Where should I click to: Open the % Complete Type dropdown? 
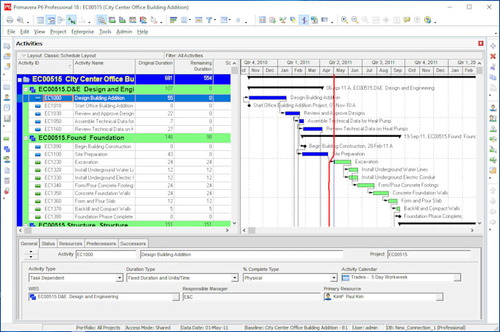tap(334, 278)
